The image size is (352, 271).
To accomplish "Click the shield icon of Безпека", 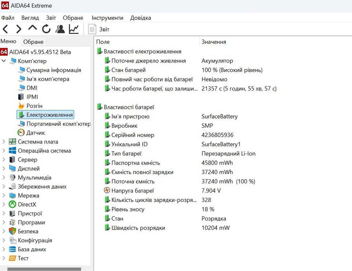I will [12, 231].
